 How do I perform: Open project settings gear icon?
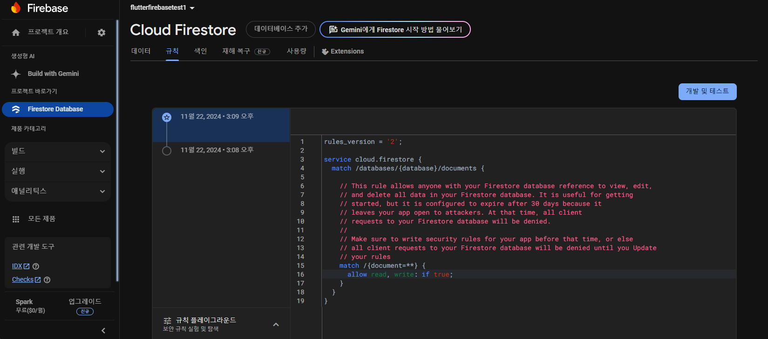tap(102, 33)
